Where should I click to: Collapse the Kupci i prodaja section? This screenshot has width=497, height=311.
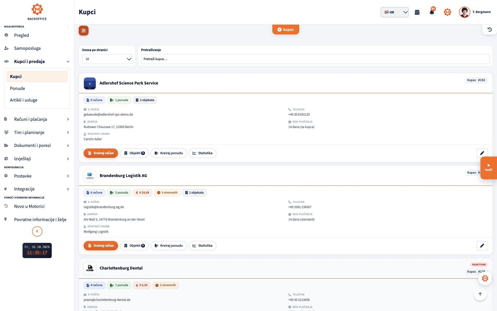tap(37, 61)
